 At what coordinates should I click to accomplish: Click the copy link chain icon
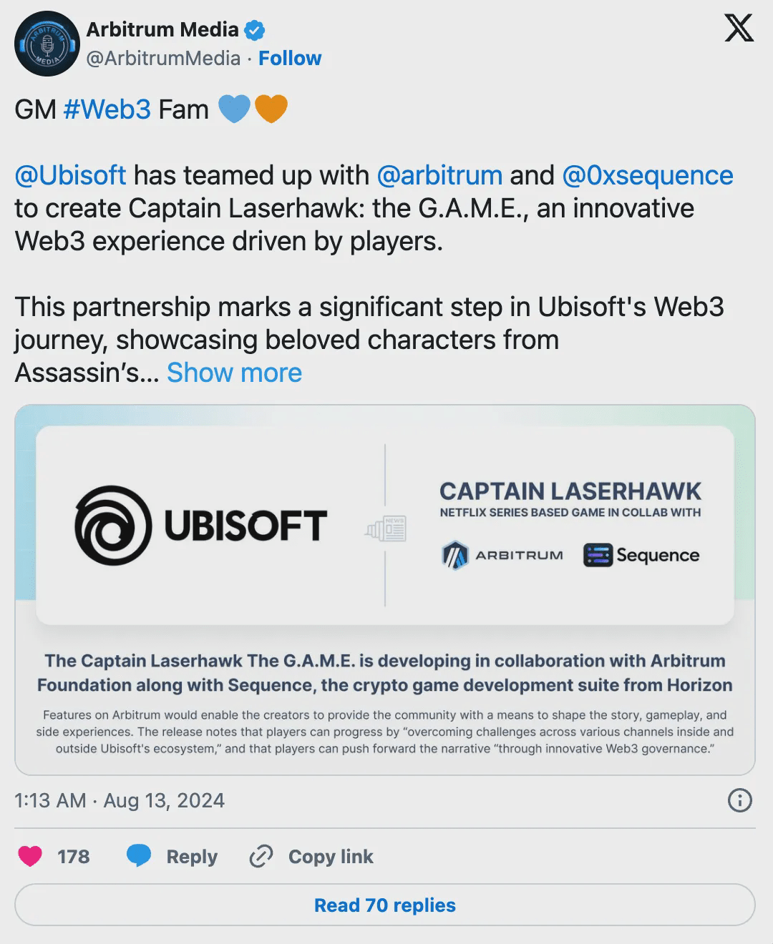click(x=261, y=856)
